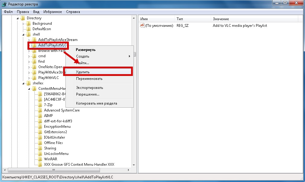Expand the AddToPlaylistAceStream key
The height and width of the screenshot is (182, 305).
[x=29, y=40]
